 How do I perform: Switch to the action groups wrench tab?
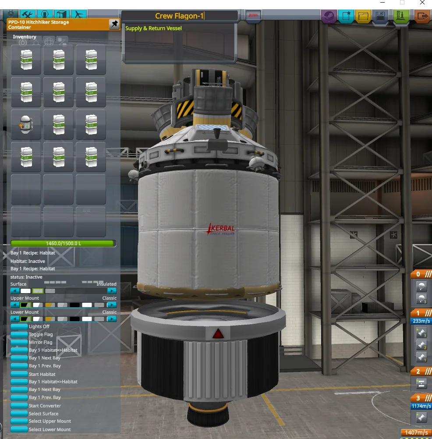click(28, 14)
